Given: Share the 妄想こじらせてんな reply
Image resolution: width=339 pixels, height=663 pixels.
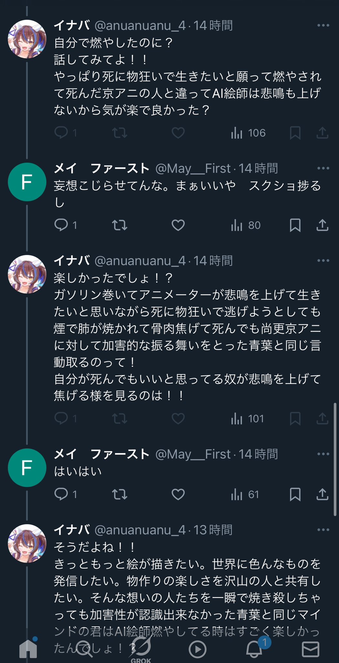Looking at the screenshot, I should click(x=322, y=225).
